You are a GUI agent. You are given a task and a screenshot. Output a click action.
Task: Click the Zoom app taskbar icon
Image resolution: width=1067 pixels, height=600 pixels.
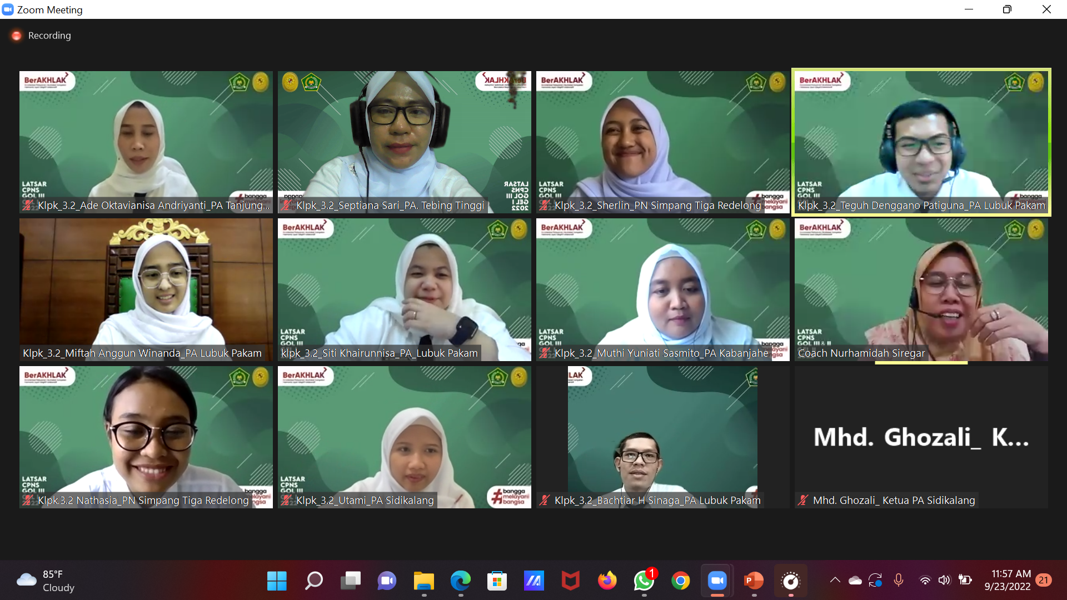(717, 581)
